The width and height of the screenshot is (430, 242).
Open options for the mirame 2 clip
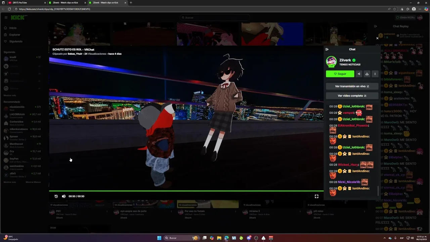pyautogui.click(x=300, y=211)
